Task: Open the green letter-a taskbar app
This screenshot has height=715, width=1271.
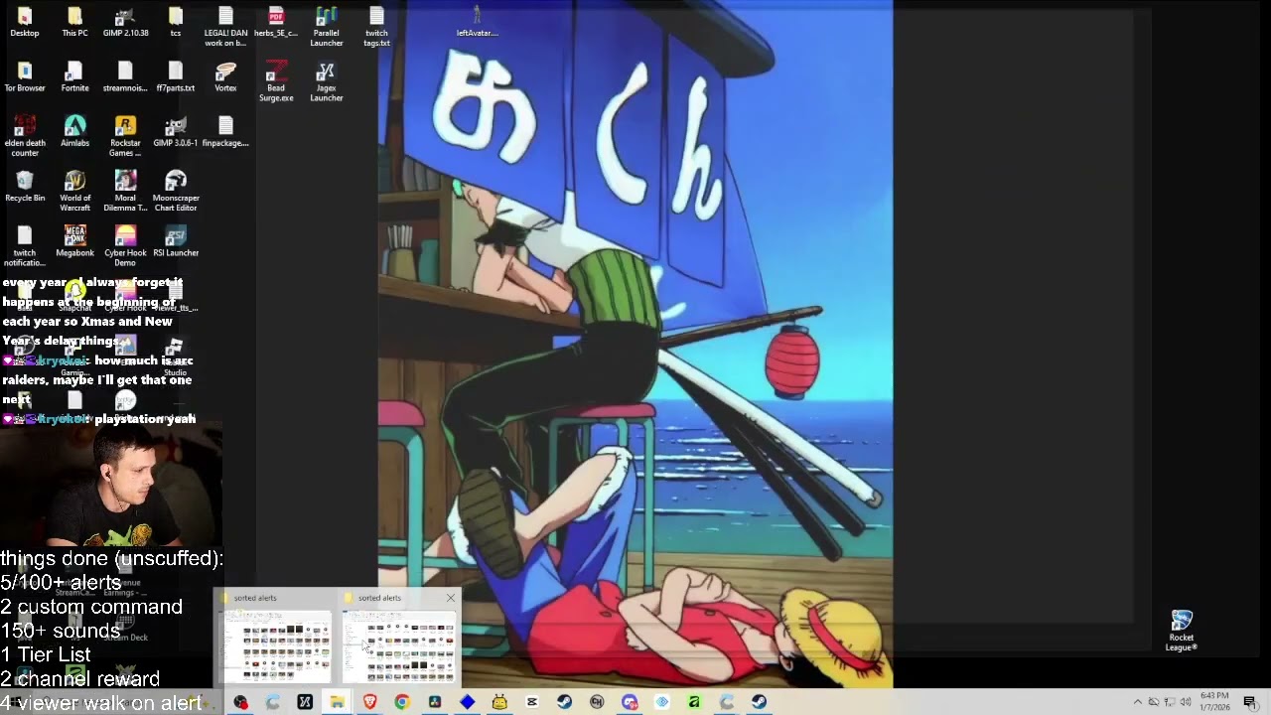Action: (694, 702)
